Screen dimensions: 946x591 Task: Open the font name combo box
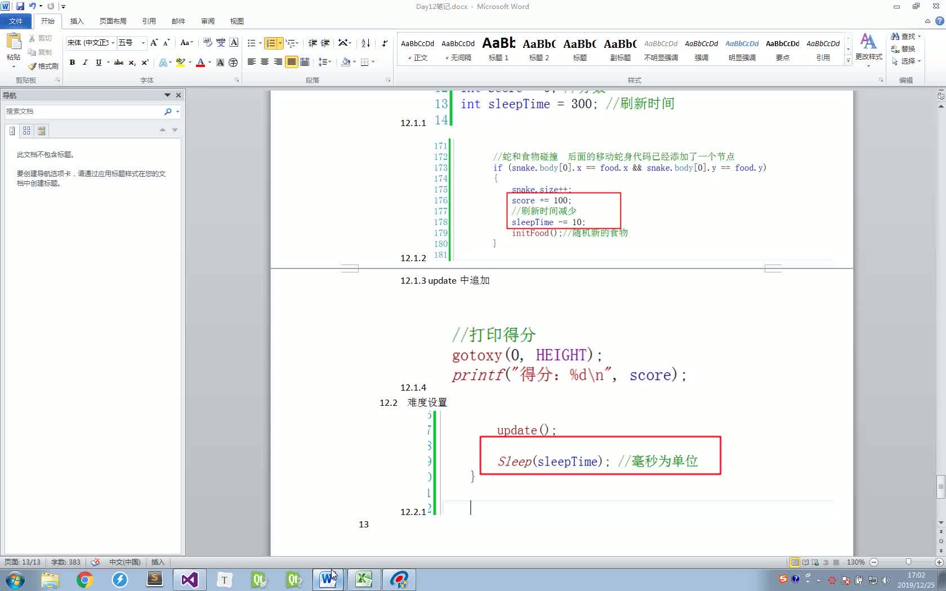point(91,43)
